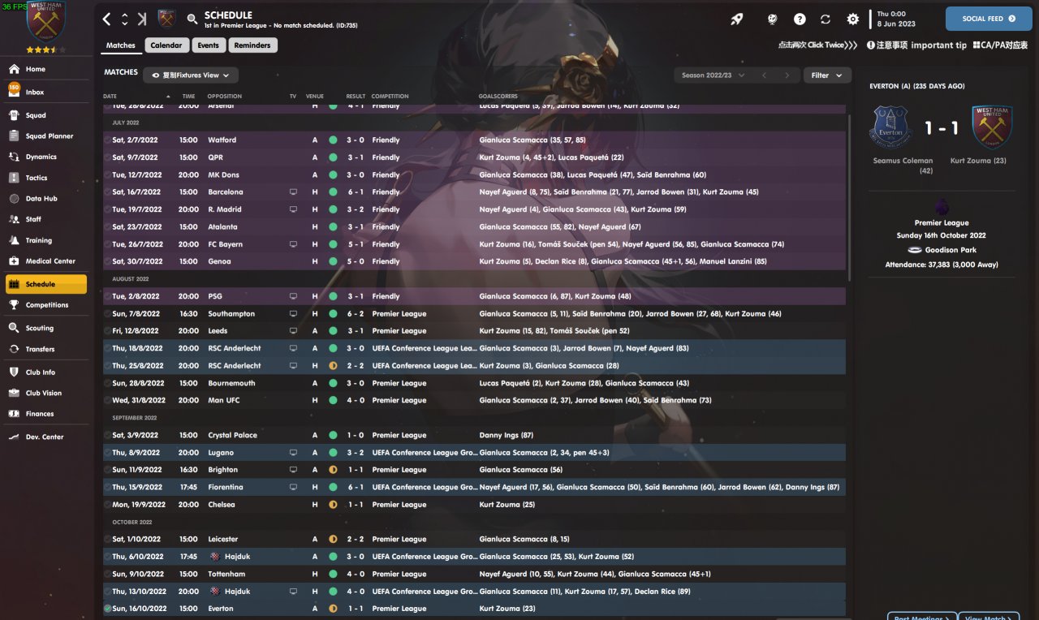This screenshot has height=620, width=1039.
Task: Open the navigation history up-down arrows
Action: 124,19
